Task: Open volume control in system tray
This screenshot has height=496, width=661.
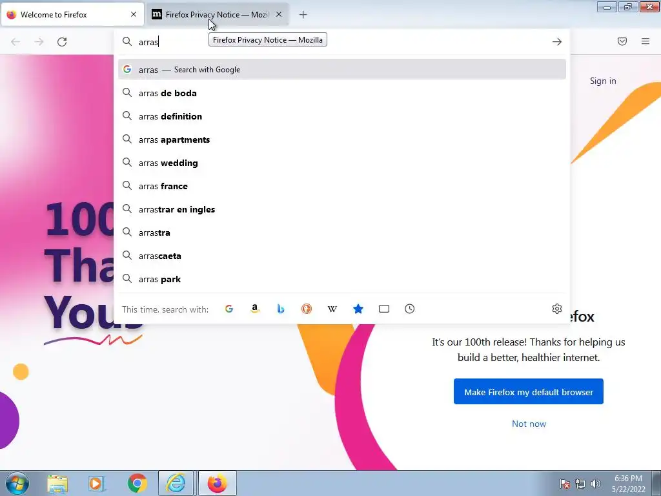Action: click(596, 484)
